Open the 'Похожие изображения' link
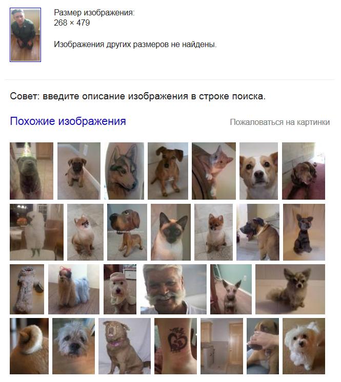 click(68, 121)
